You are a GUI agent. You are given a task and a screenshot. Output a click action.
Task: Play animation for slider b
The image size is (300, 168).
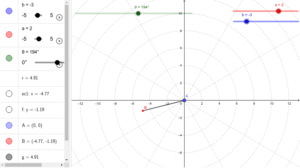59,17
